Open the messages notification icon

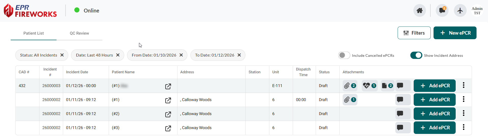click(442, 10)
